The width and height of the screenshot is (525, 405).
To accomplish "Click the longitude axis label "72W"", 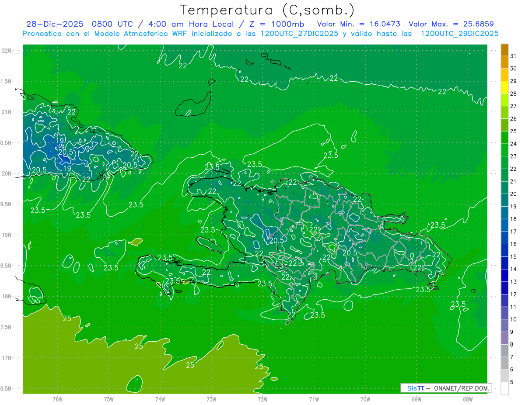I will coord(262,399).
